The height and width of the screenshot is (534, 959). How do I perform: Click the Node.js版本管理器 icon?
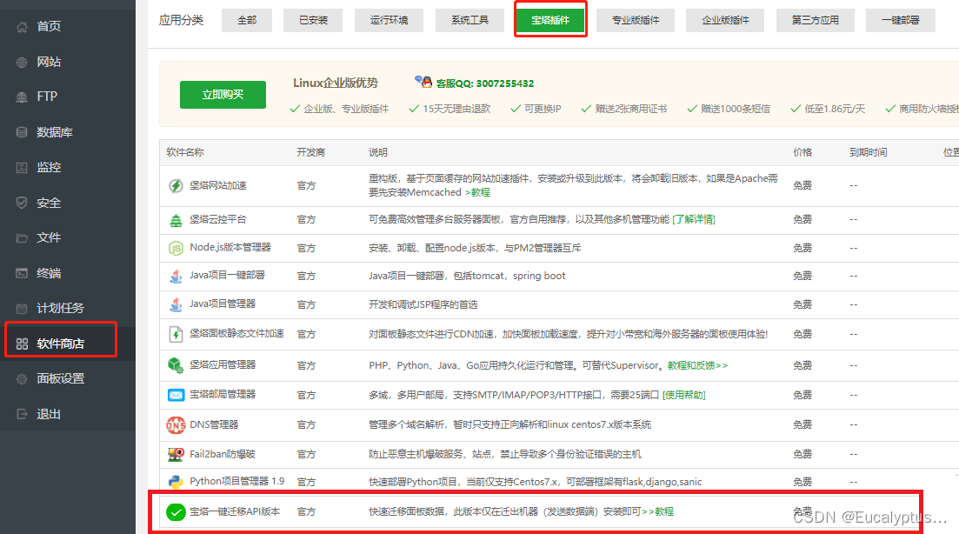(x=176, y=248)
